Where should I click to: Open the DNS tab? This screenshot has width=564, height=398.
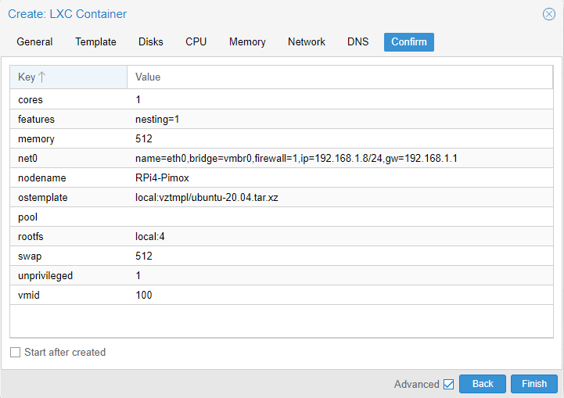[x=358, y=41]
